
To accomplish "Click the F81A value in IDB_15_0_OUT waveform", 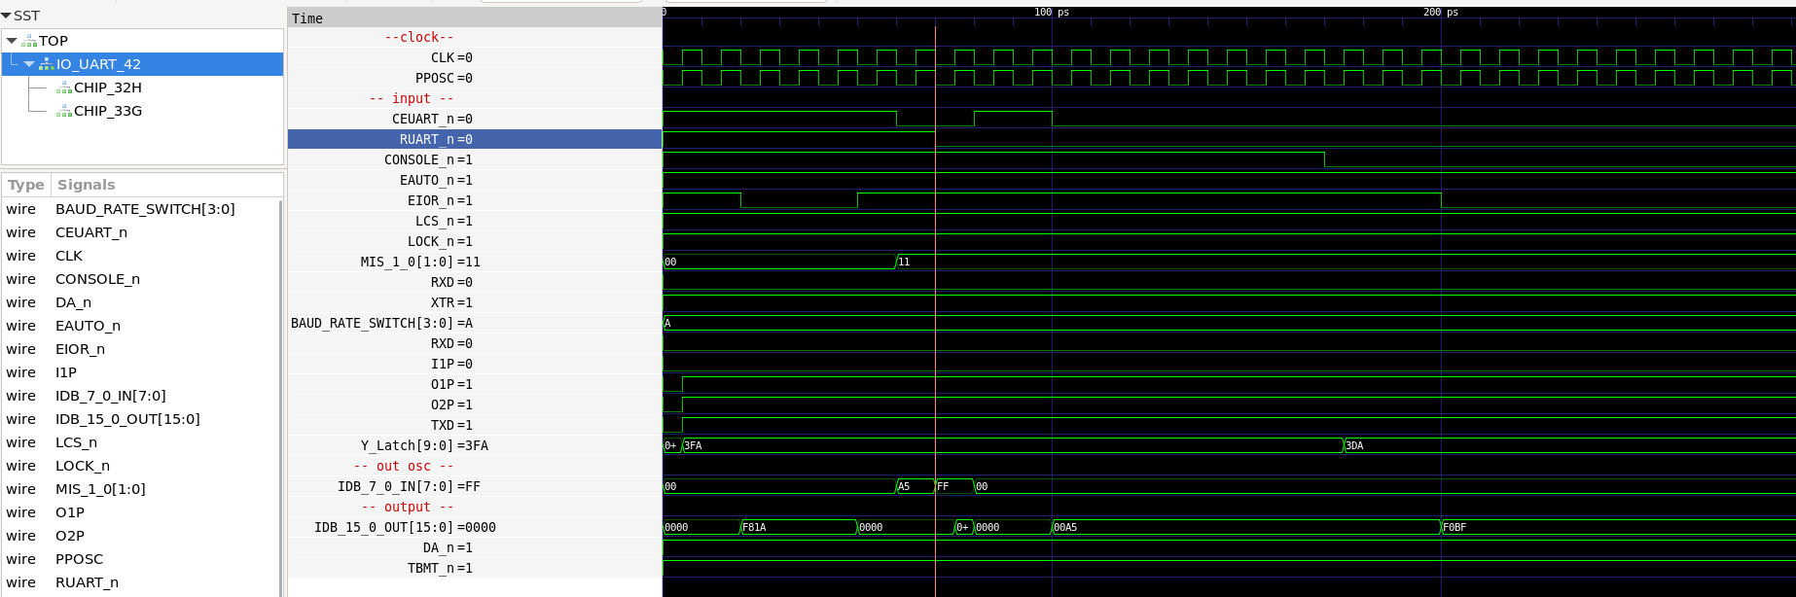I will click(x=754, y=527).
